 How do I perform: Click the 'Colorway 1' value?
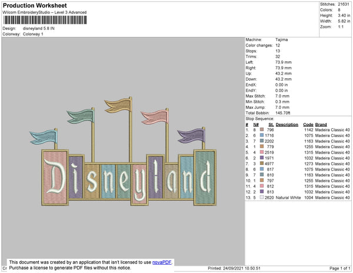coord(33,34)
